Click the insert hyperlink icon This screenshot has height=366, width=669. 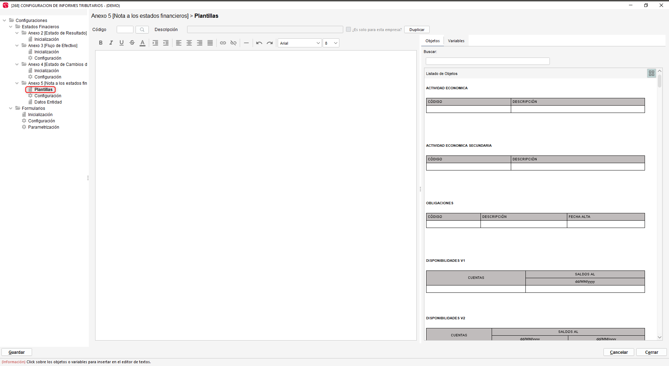pyautogui.click(x=223, y=43)
